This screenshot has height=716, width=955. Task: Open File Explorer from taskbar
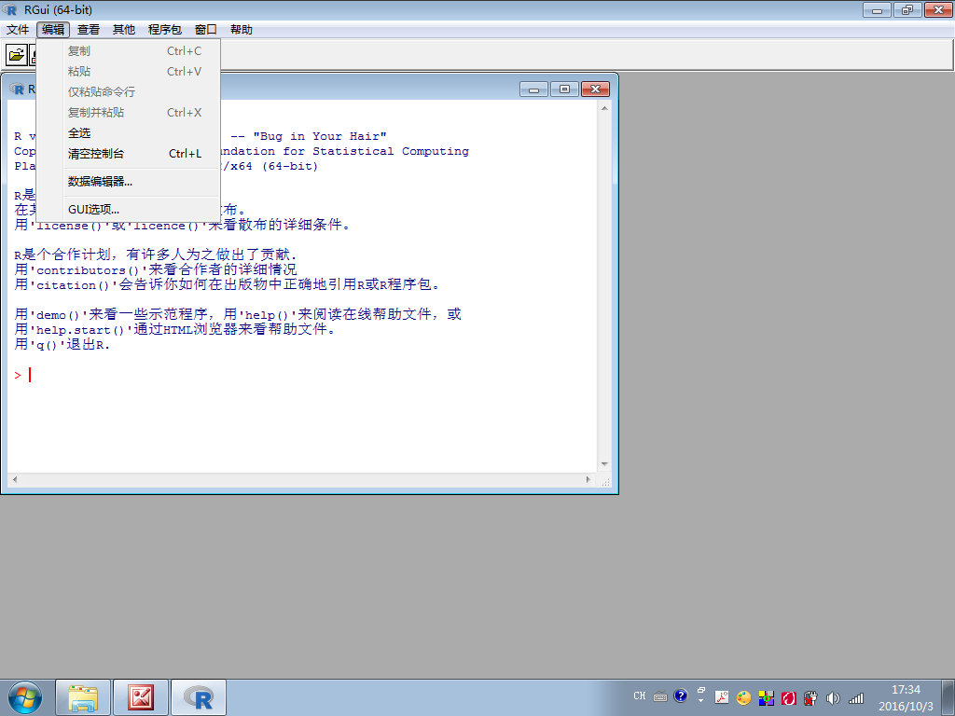point(83,697)
